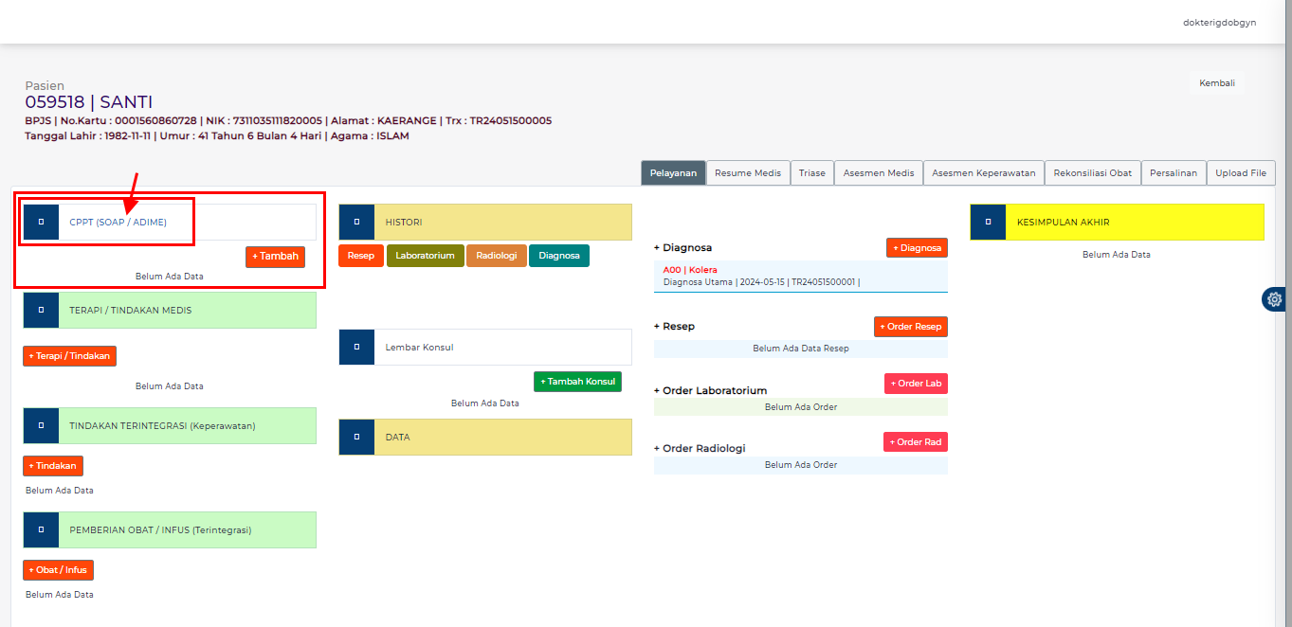Open the Triase tab
The height and width of the screenshot is (627, 1292).
coord(811,172)
